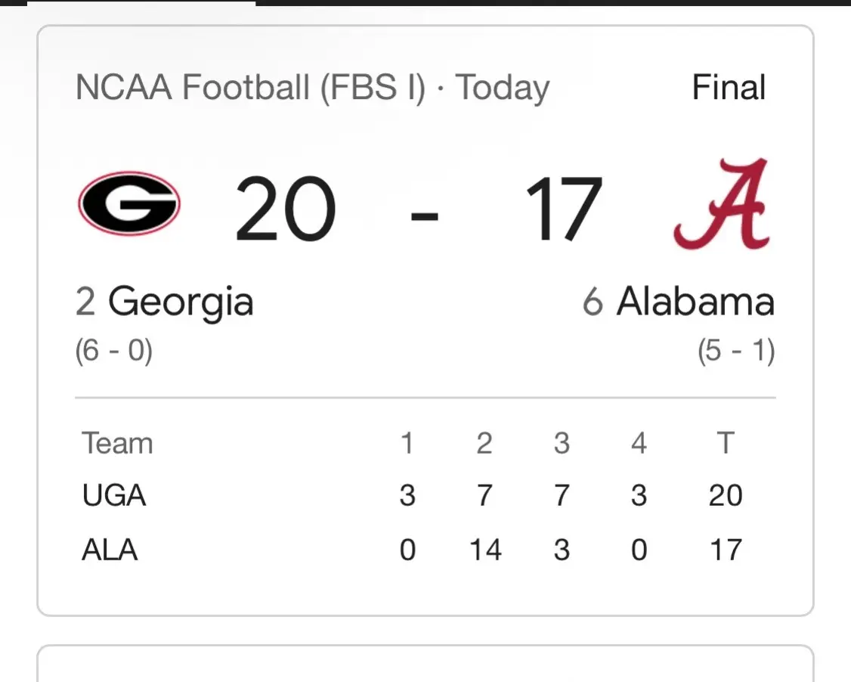Image resolution: width=851 pixels, height=682 pixels.
Task: Click the Alabama script A logo
Action: [x=723, y=204]
